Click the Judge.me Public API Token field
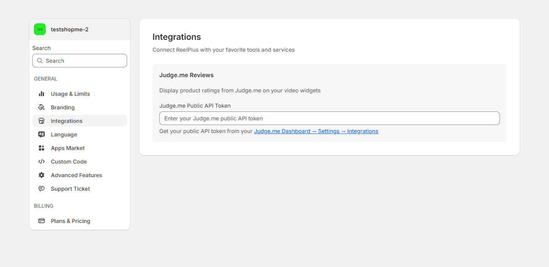The image size is (549, 267). coord(329,118)
